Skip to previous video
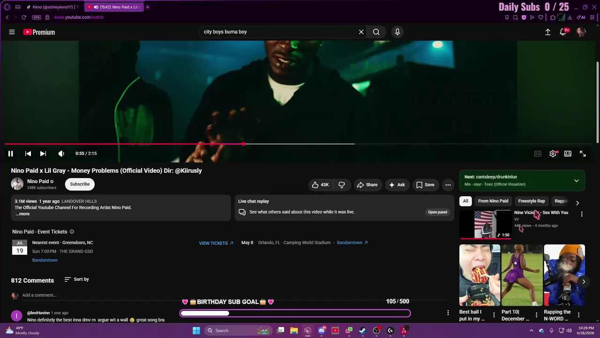Viewport: 600px width, 338px height. tap(28, 154)
